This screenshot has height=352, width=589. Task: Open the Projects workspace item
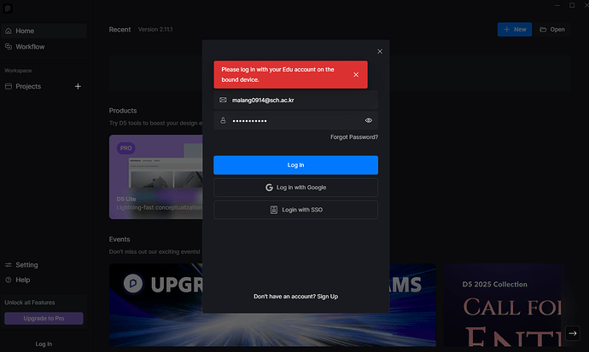pyautogui.click(x=28, y=86)
